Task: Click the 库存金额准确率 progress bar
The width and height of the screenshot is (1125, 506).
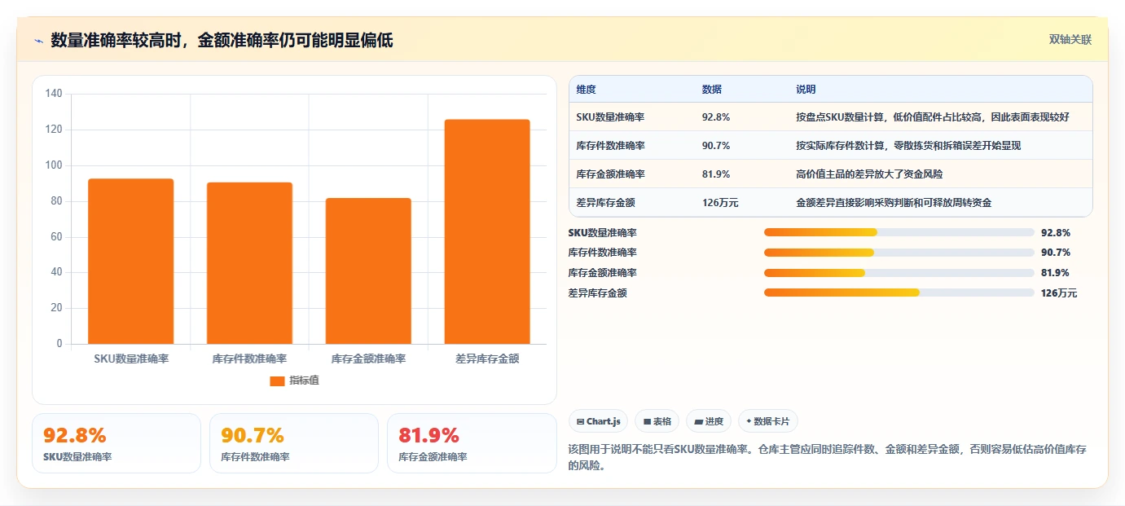Action: (x=899, y=273)
